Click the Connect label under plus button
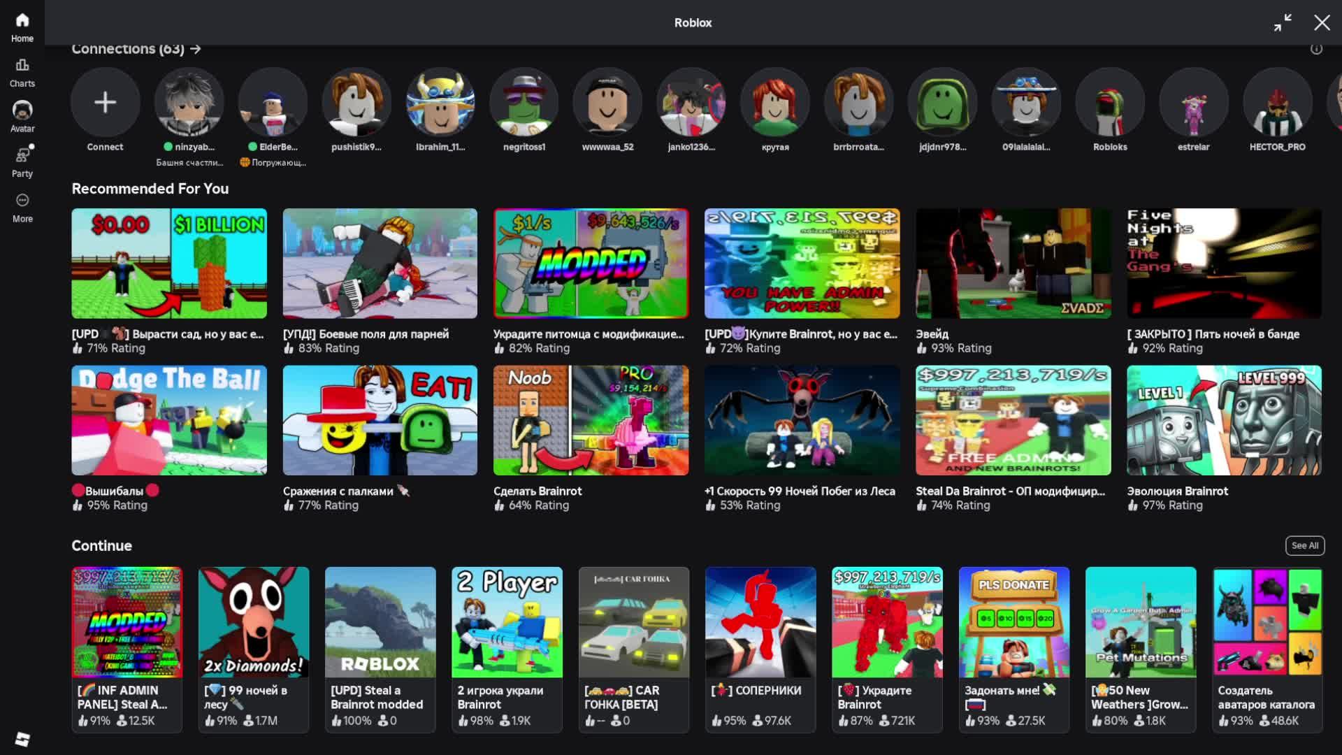The width and height of the screenshot is (1342, 755). click(105, 147)
